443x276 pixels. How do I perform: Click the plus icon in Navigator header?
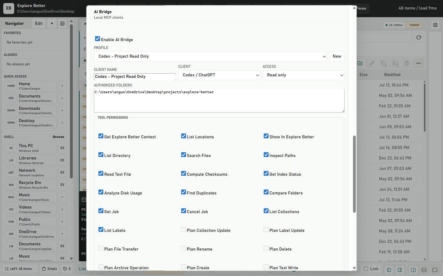click(x=52, y=24)
